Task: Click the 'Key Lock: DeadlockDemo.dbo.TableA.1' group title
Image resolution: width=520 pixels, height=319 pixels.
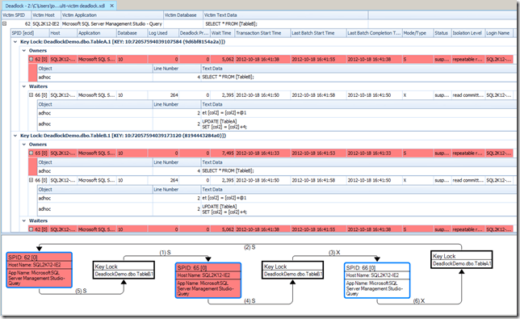Action: tap(123, 42)
